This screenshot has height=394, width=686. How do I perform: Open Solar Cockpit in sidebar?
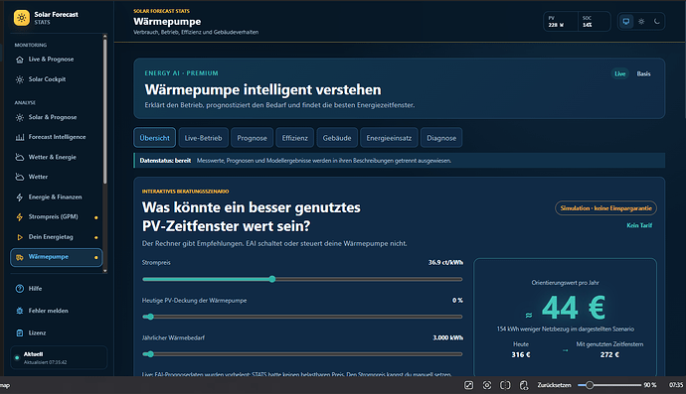point(56,79)
